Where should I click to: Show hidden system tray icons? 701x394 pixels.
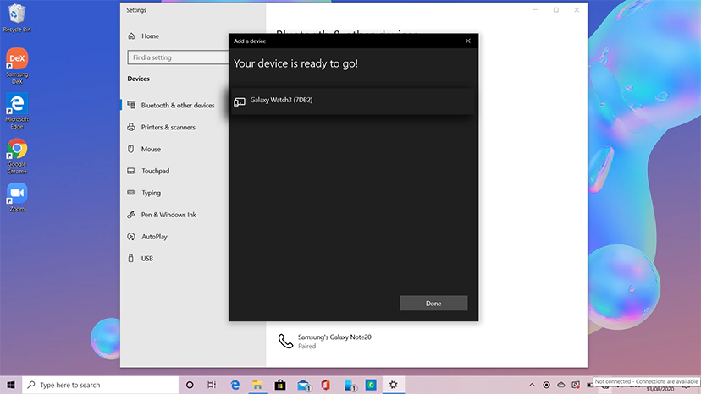(x=532, y=385)
